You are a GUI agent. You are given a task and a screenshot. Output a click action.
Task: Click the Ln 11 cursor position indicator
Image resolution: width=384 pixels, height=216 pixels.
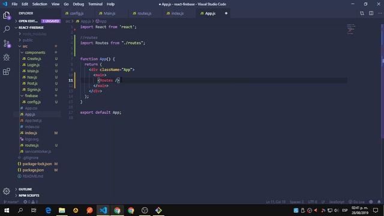(275, 202)
